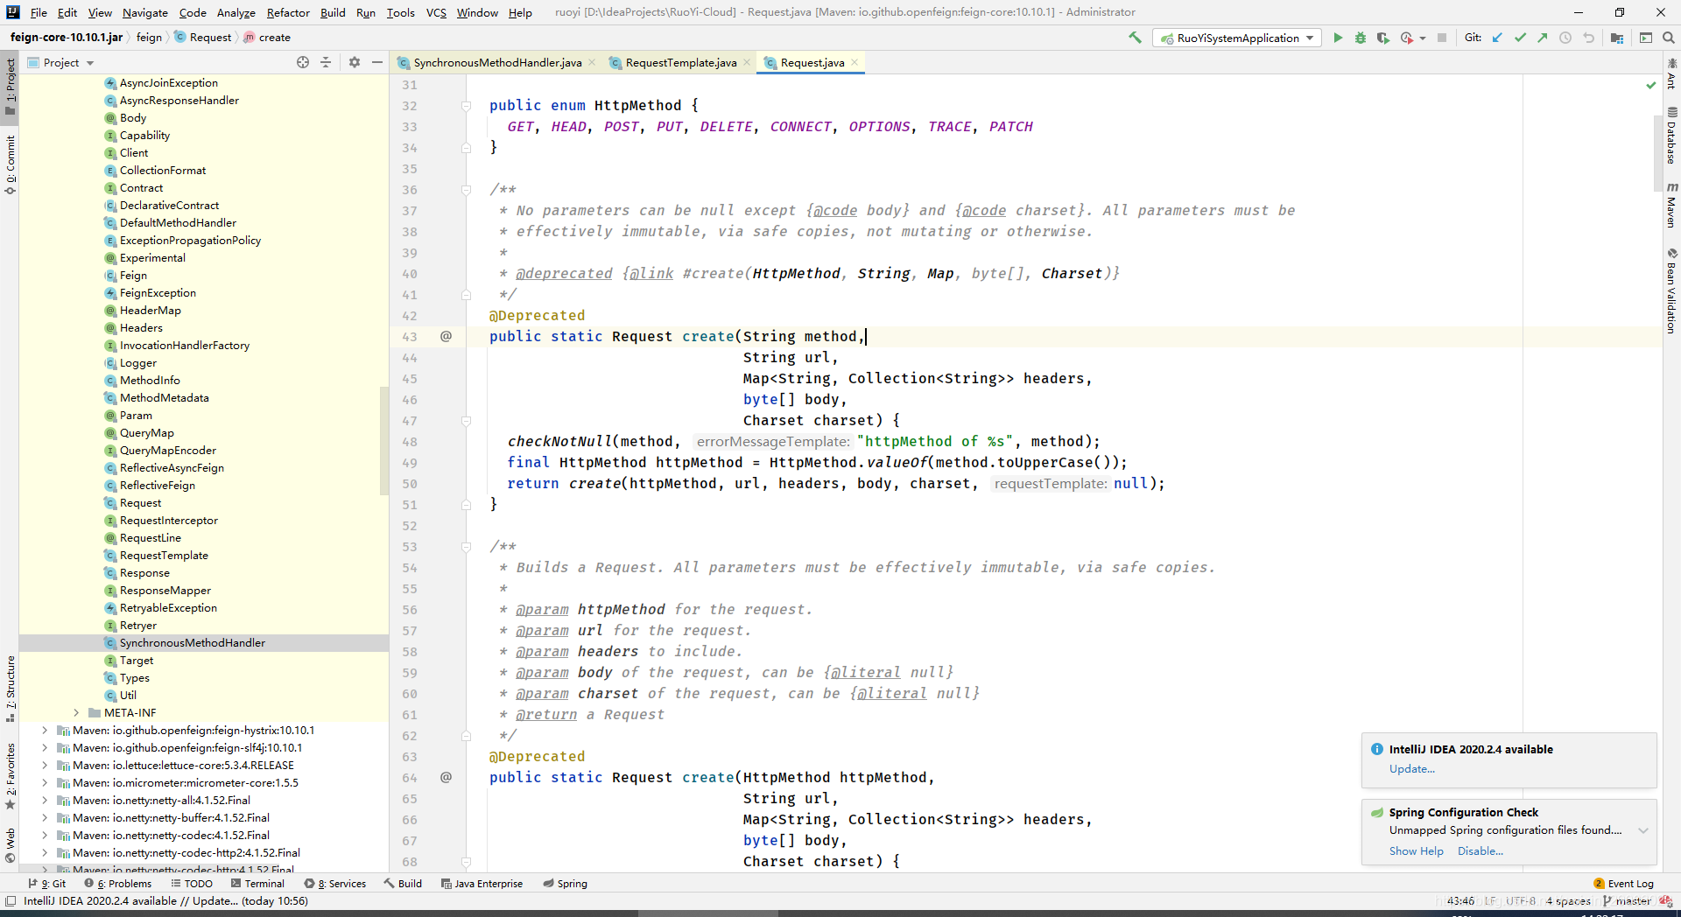Screen dimensions: 1681x917
Task: Open the Navigate menu
Action: click(145, 12)
